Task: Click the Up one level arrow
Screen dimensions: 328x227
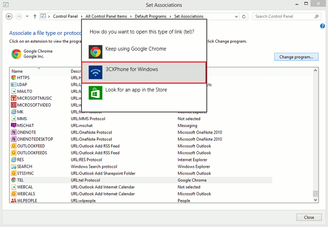Action: pyautogui.click(x=35, y=16)
